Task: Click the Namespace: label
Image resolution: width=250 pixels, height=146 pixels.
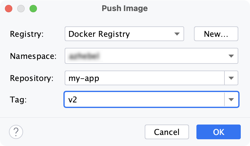Action: coord(33,56)
